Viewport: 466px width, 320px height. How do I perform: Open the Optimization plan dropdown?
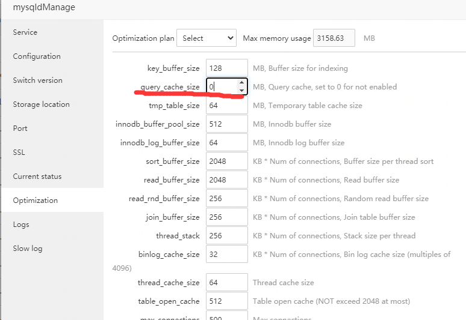click(206, 38)
